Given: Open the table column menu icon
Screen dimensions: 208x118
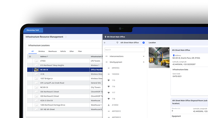Looking at the screenshot, I should click(30, 56).
